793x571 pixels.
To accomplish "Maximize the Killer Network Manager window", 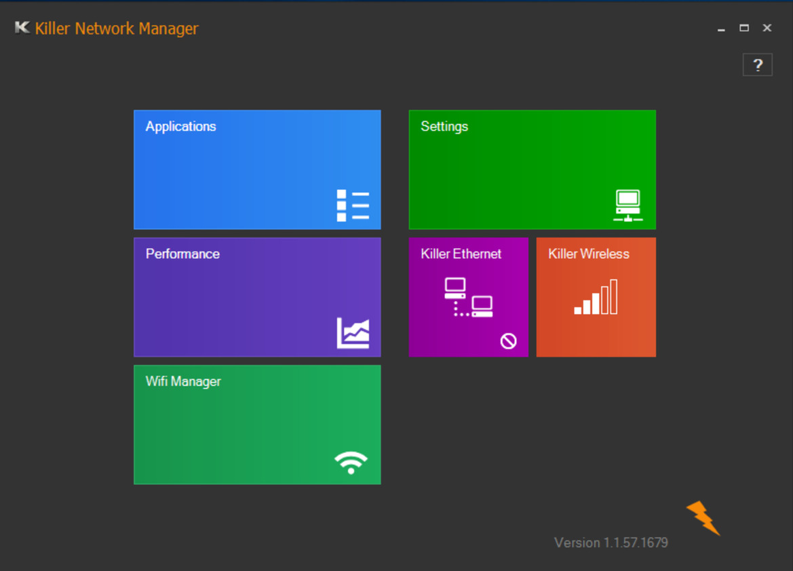I will tap(744, 28).
